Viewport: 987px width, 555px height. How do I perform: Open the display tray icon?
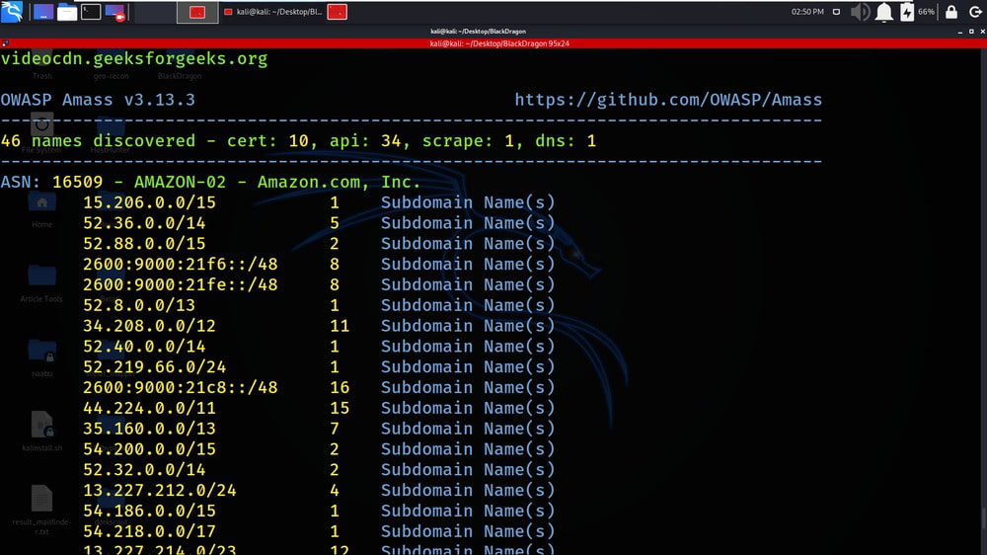point(836,12)
